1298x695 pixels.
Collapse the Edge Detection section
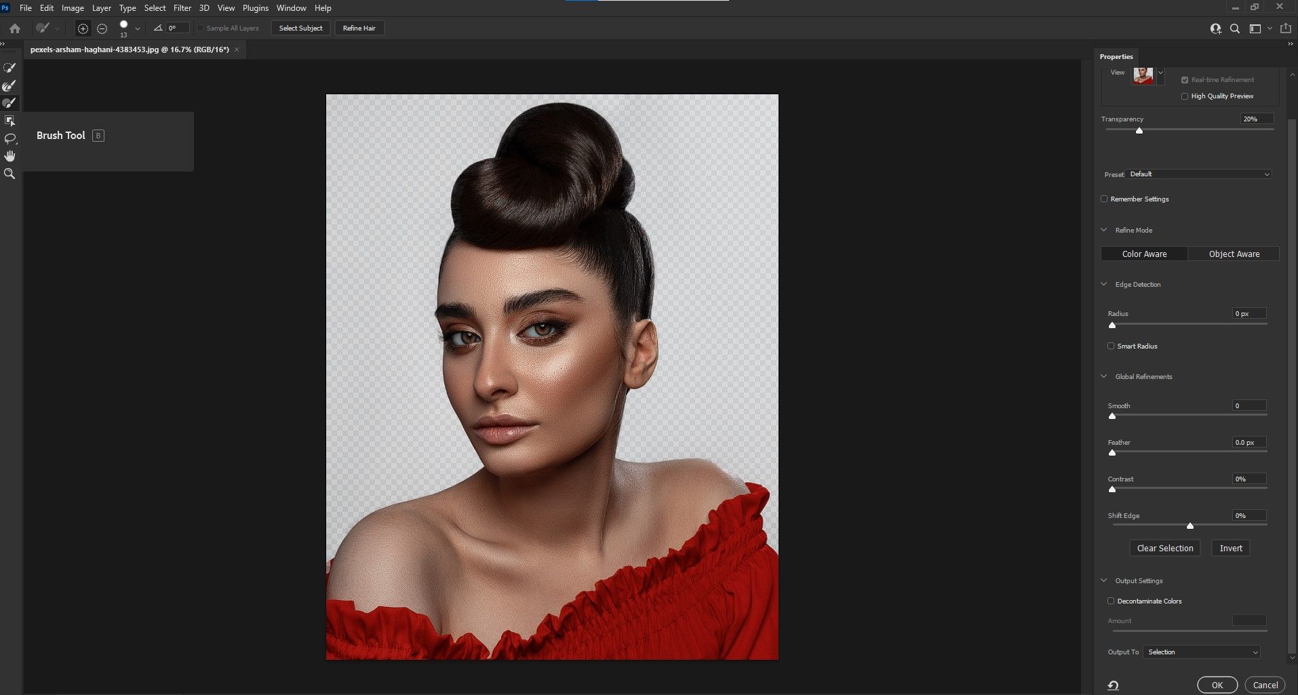coord(1104,284)
